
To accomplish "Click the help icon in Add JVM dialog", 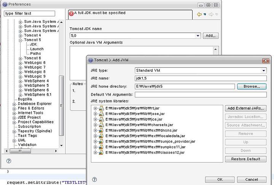I will coord(94,179).
